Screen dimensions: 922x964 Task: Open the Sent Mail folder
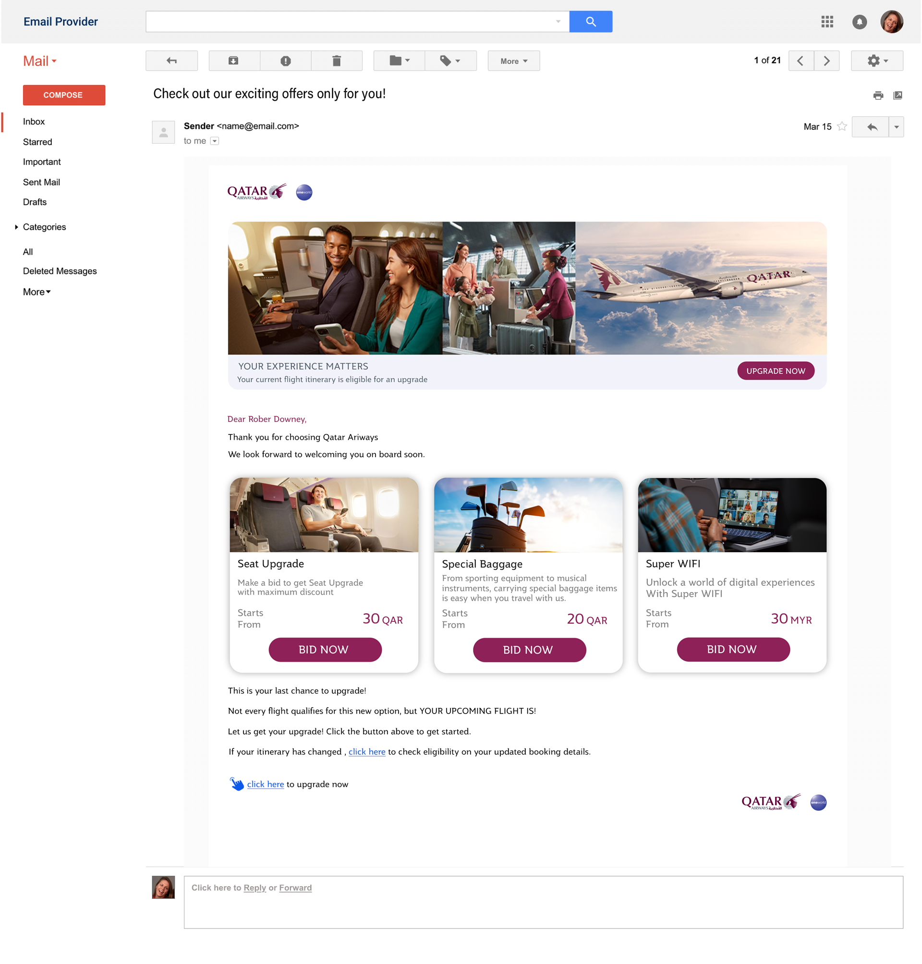(x=41, y=182)
